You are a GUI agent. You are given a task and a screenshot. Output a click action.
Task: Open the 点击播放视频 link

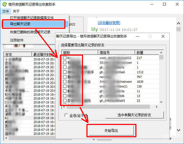(109, 23)
